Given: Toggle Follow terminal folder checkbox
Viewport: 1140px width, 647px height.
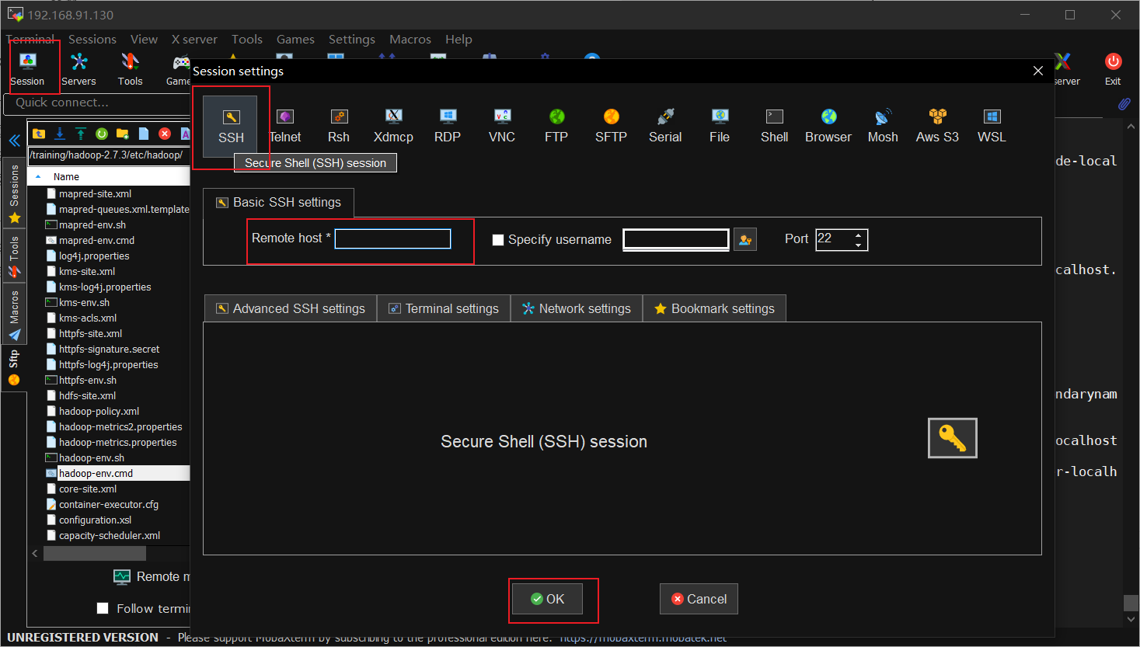Looking at the screenshot, I should point(103,608).
